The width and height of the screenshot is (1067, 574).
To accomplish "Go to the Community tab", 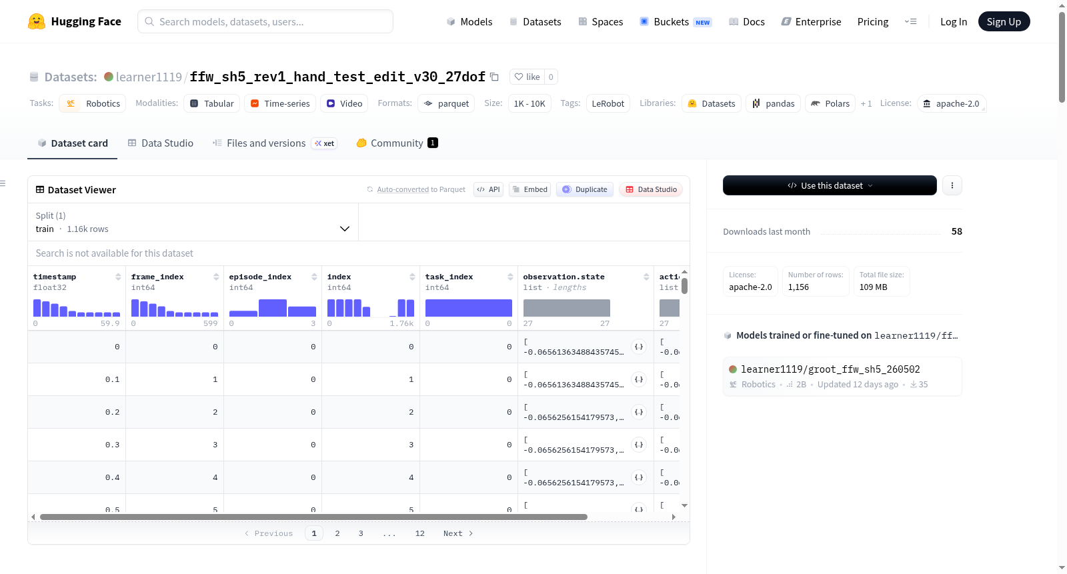I will coord(397,143).
